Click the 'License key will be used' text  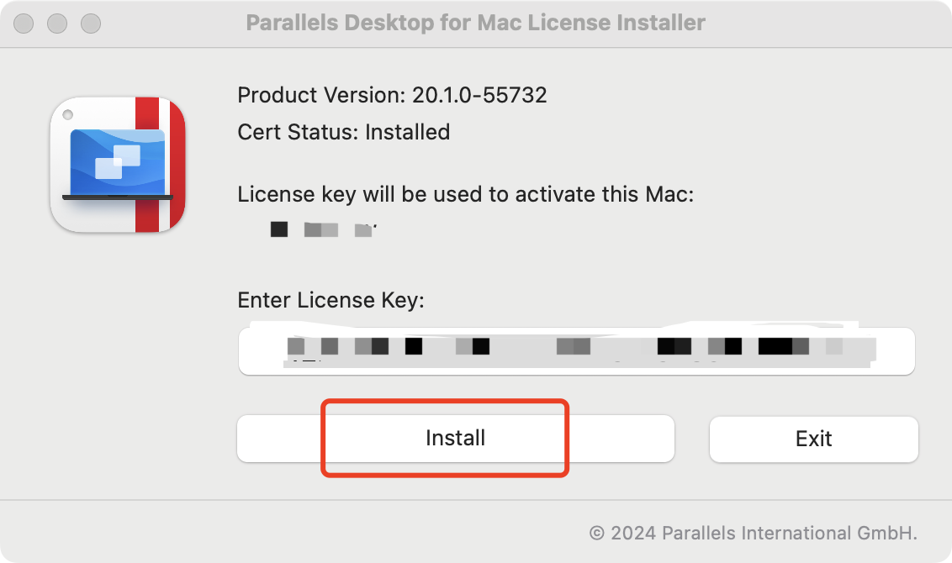click(465, 195)
